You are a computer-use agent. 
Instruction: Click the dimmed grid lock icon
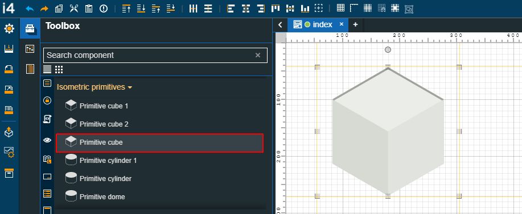pyautogui.click(x=381, y=9)
